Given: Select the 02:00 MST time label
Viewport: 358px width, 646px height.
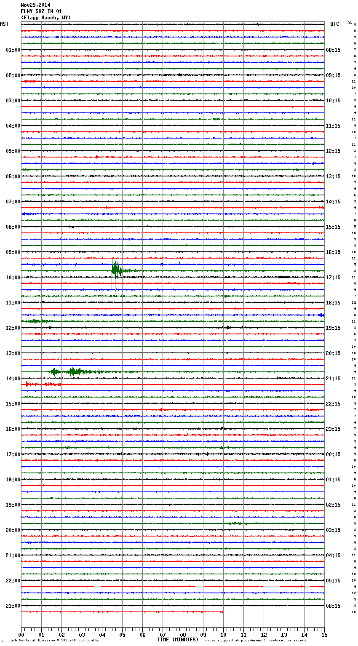Looking at the screenshot, I should pyautogui.click(x=13, y=75).
